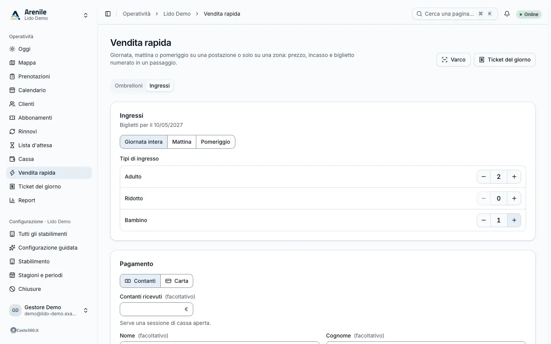551x344 pixels.
Task: Go to Clienti section
Action: (x=49, y=104)
